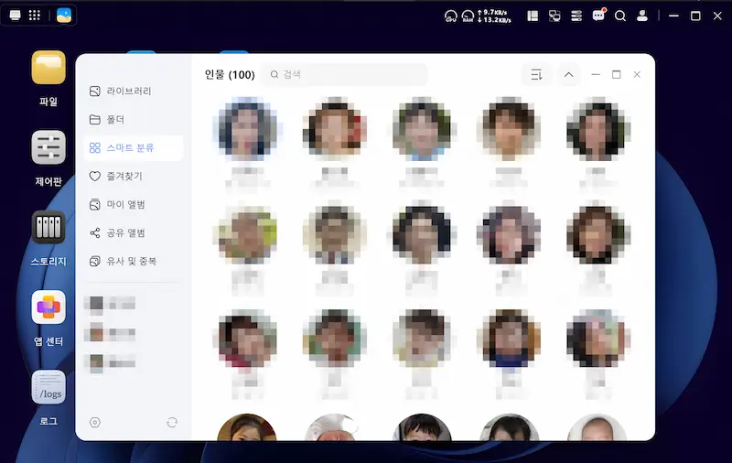Click the 검색 search field
The width and height of the screenshot is (732, 463).
click(x=344, y=75)
